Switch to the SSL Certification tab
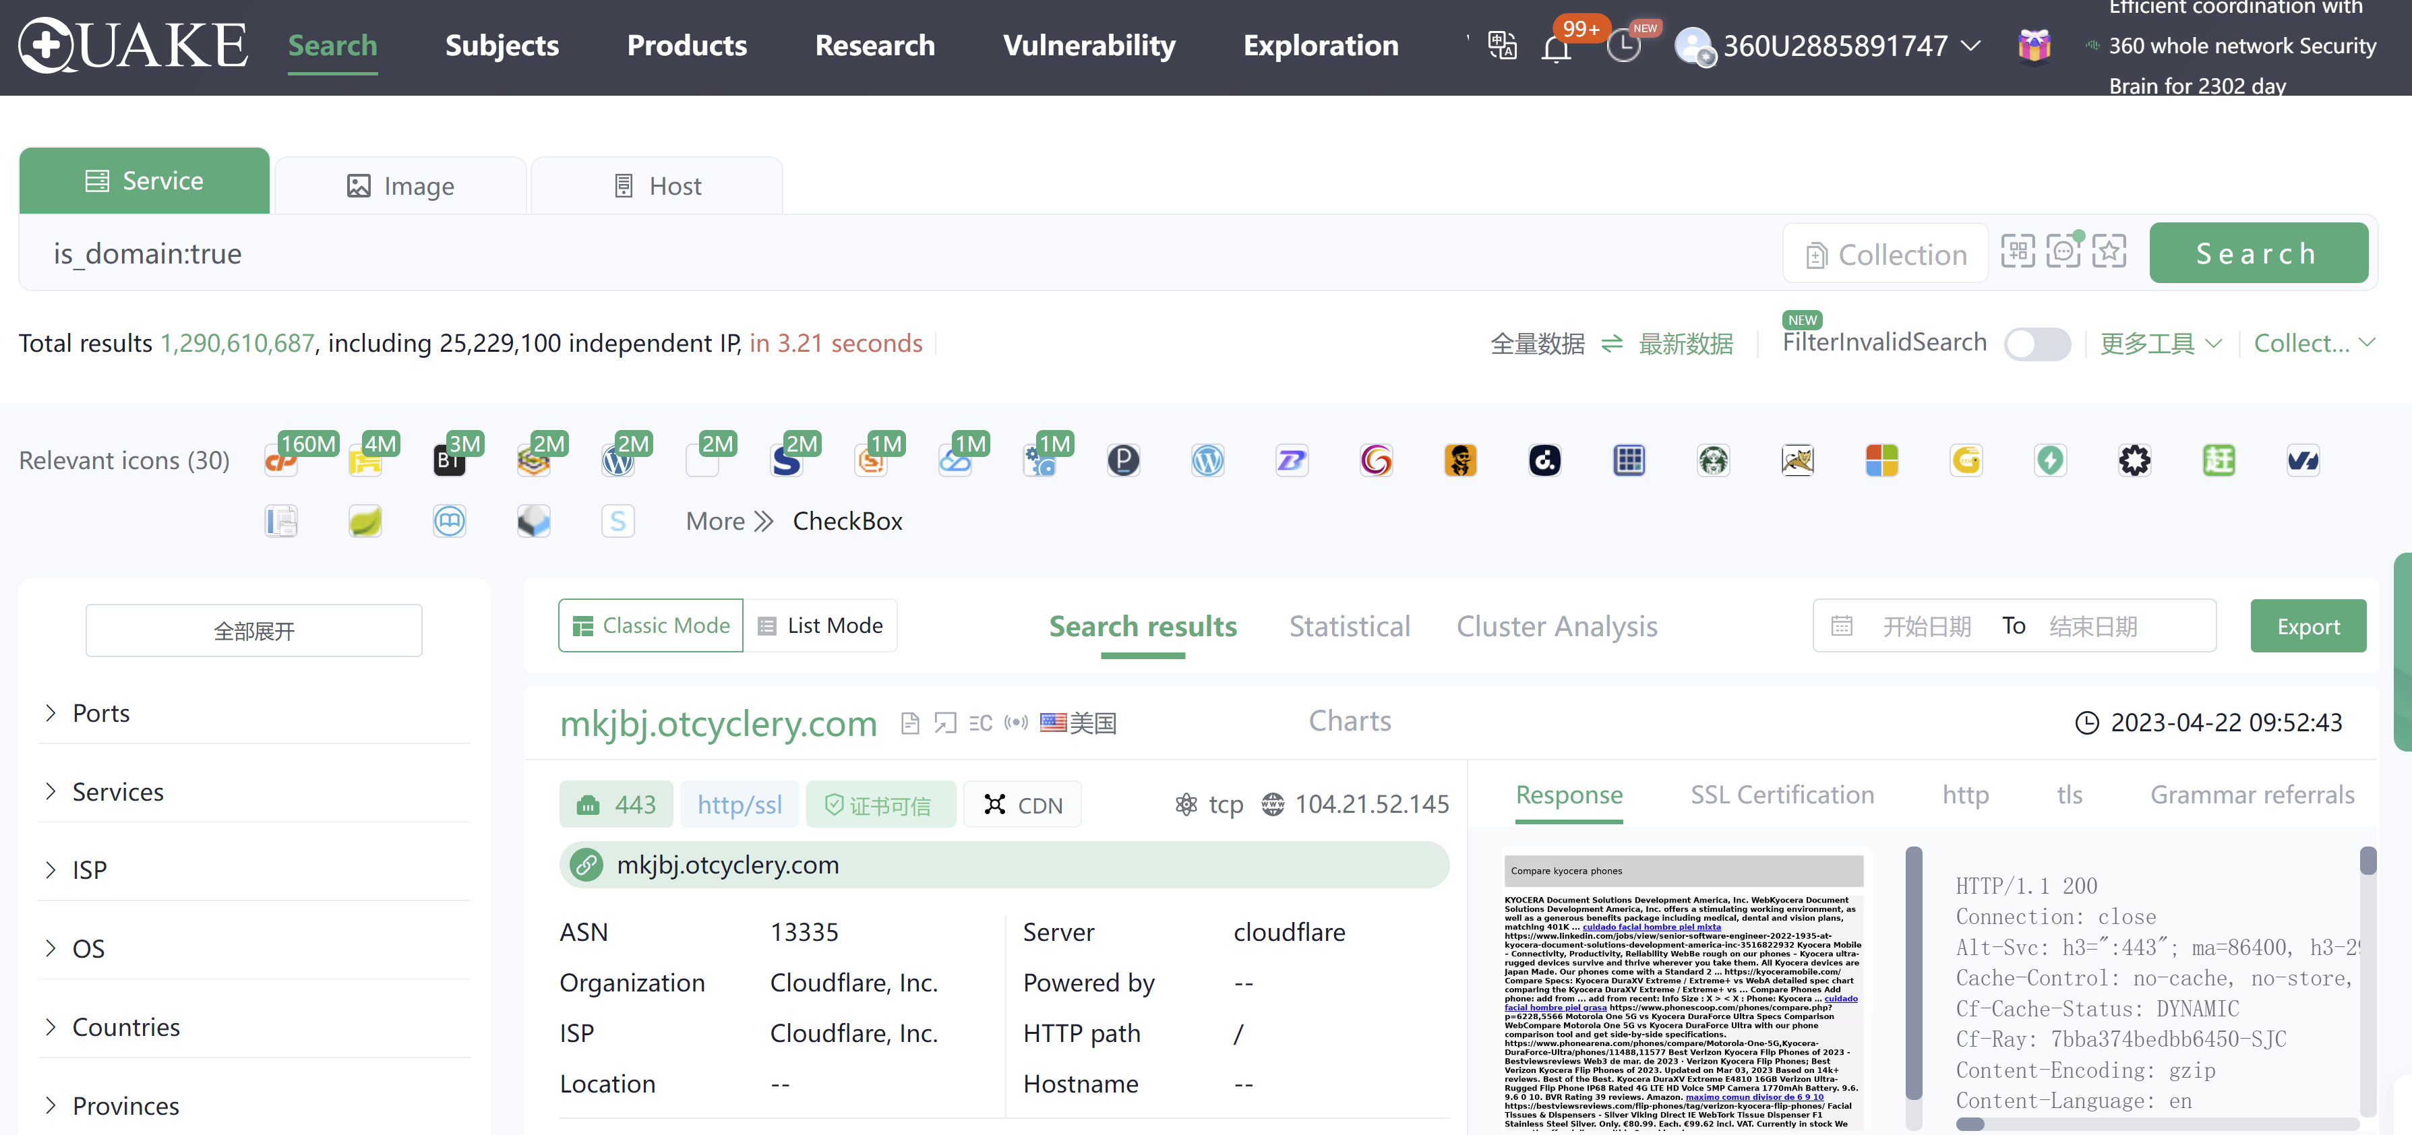 click(1783, 794)
